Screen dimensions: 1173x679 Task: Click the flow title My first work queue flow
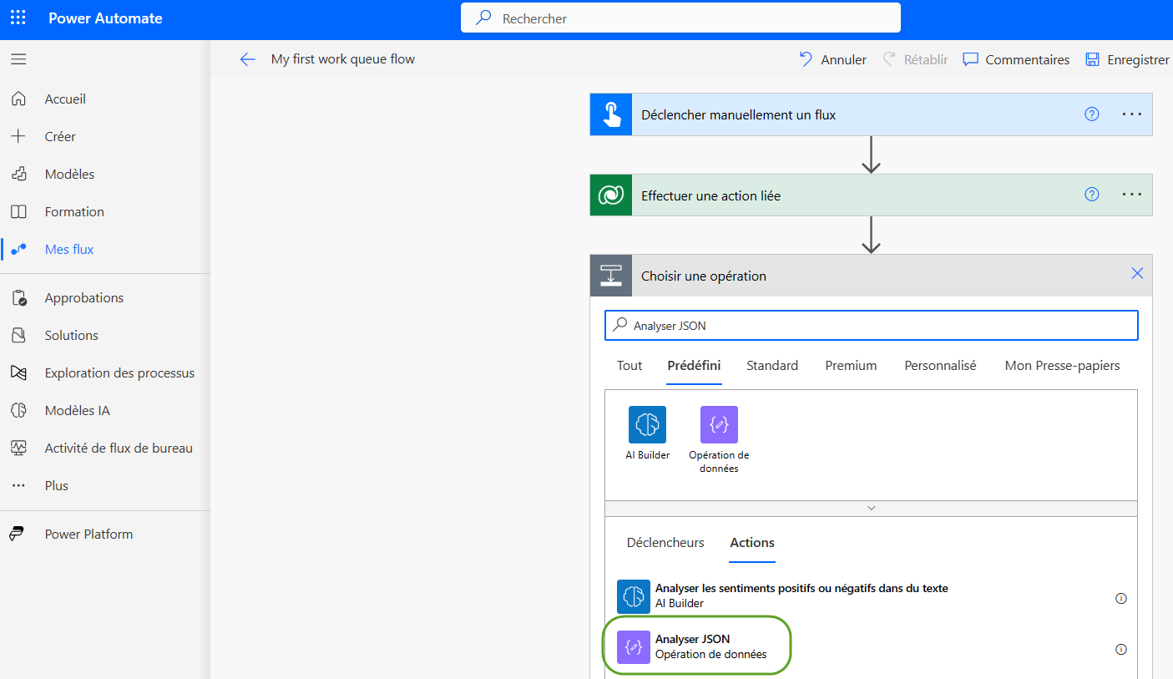coord(343,59)
